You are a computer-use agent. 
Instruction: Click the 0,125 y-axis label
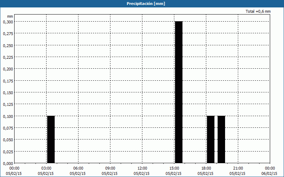[8, 104]
